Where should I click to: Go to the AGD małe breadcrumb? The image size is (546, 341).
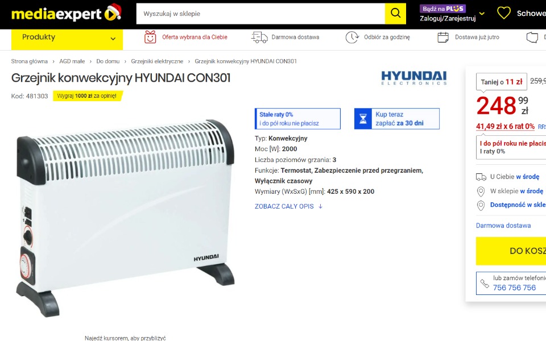pos(72,61)
